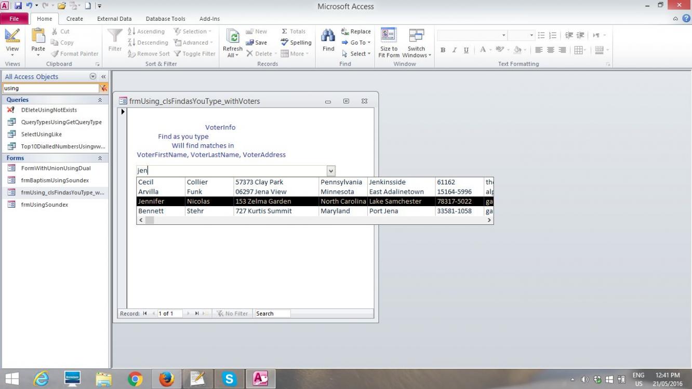Viewport: 692px width, 389px height.
Task: Run the Spelling check
Action: point(296,43)
